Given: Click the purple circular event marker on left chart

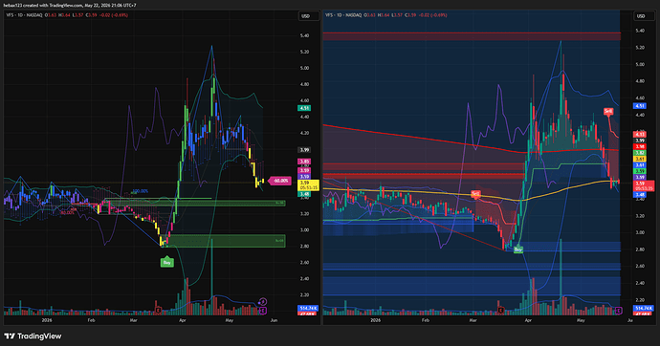Looking at the screenshot, I should coord(263,301).
